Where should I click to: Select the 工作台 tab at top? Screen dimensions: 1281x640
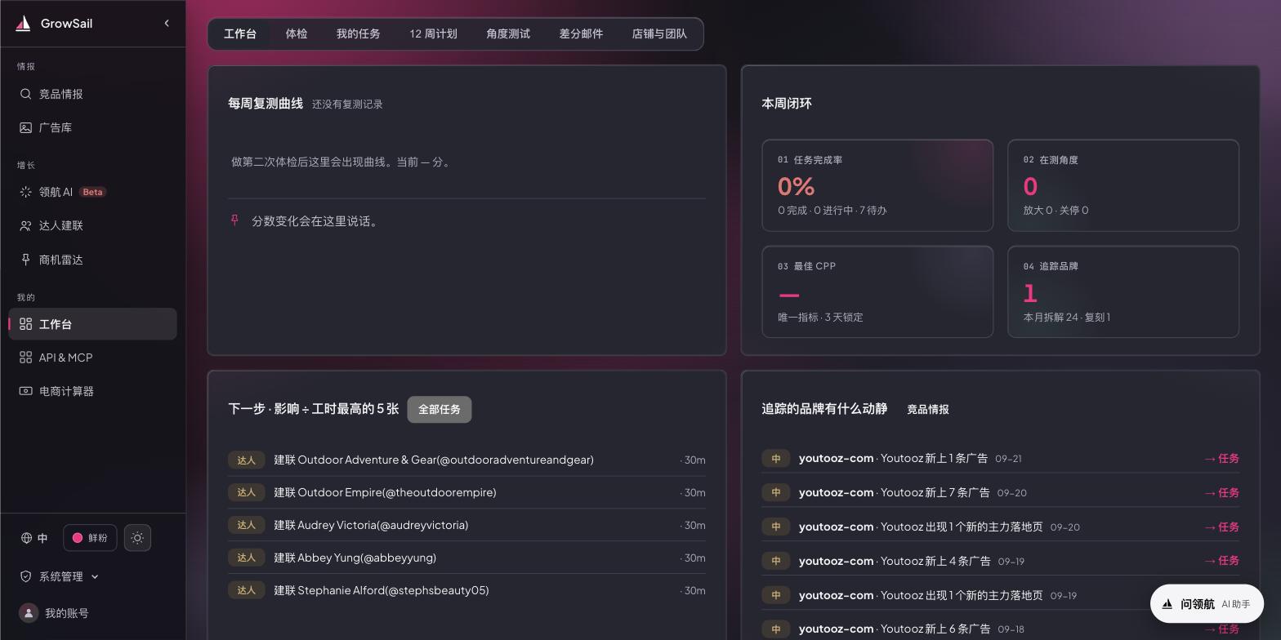pyautogui.click(x=240, y=34)
